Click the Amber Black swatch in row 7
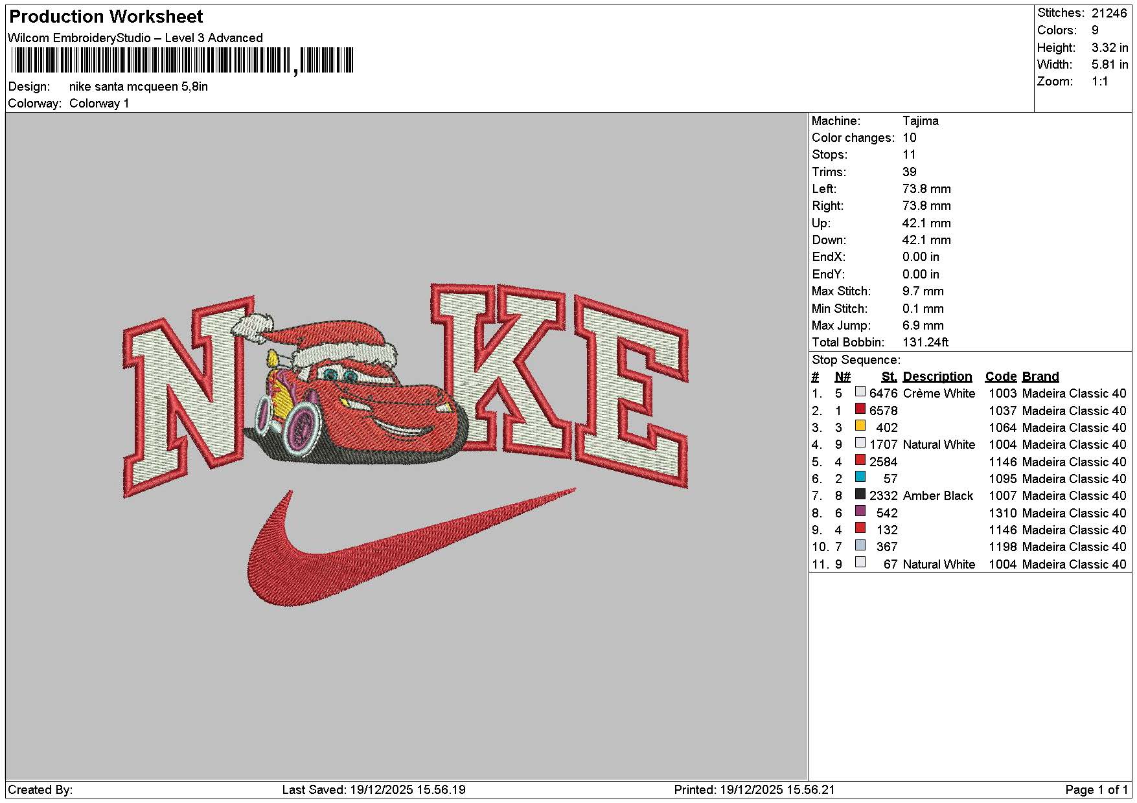1137x803 pixels. tap(860, 494)
